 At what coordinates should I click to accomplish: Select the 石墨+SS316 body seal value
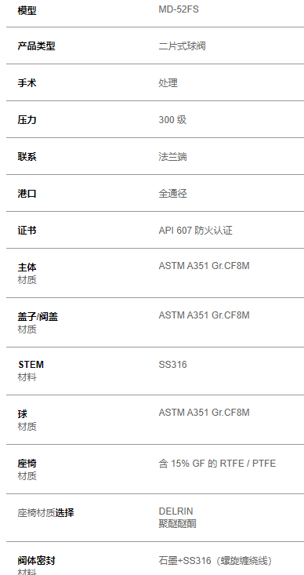pyautogui.click(x=185, y=561)
